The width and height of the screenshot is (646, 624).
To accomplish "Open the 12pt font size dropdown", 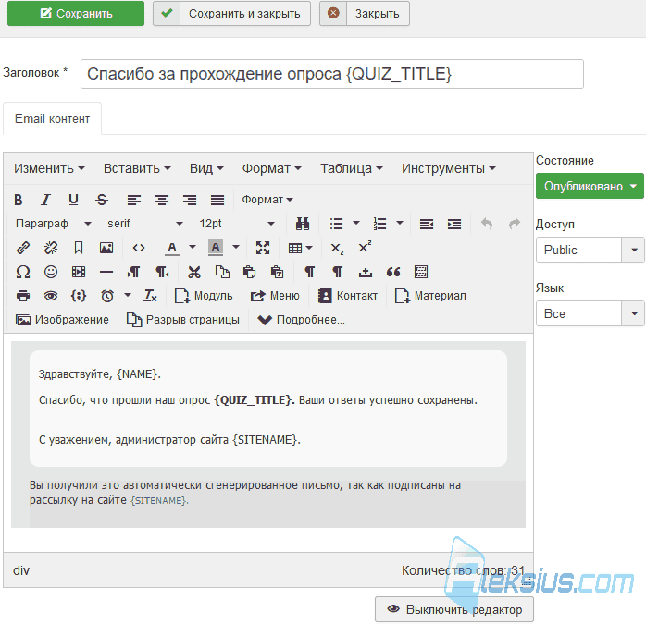I will tap(237, 224).
